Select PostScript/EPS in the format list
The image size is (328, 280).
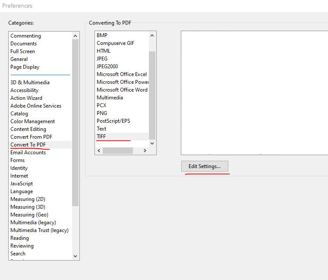pyautogui.click(x=113, y=121)
